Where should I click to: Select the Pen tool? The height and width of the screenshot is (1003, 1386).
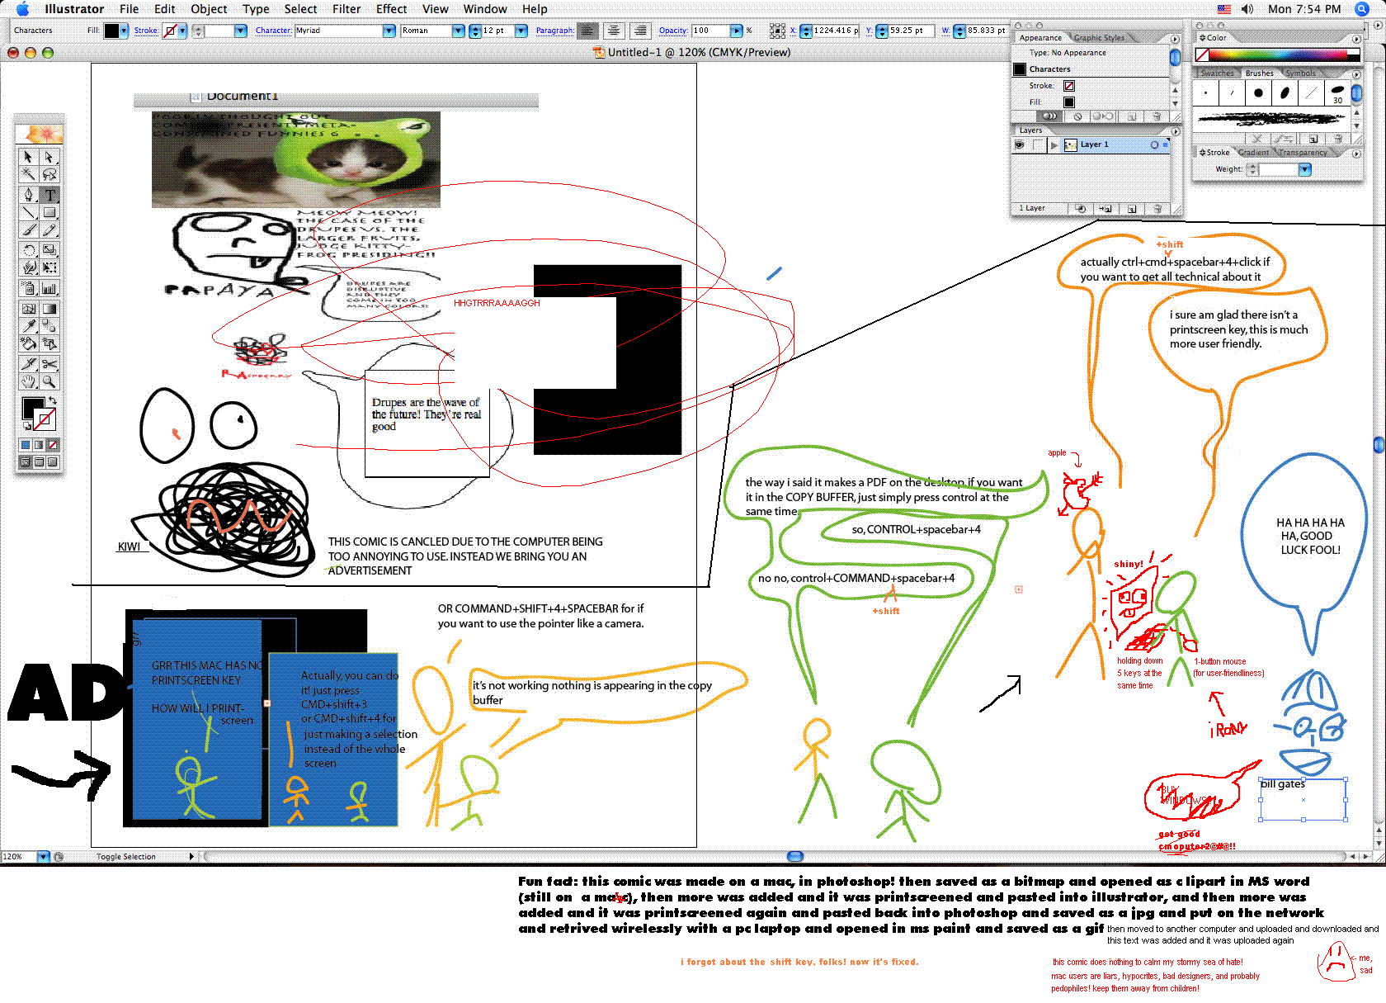[29, 195]
